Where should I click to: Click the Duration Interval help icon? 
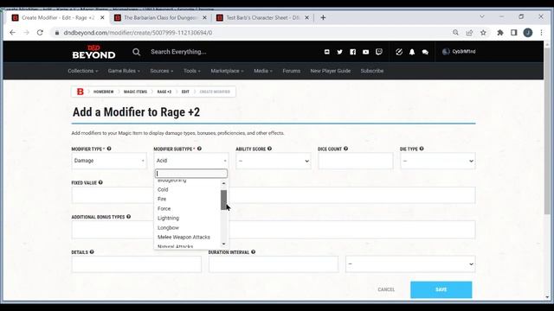[254, 251]
